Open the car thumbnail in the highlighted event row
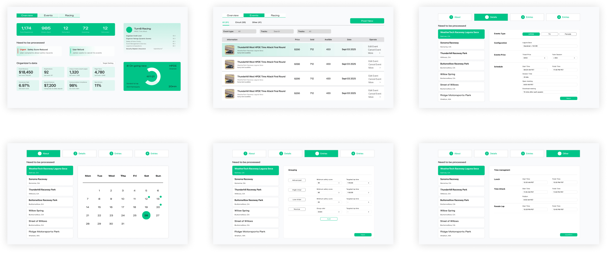Viewport: 609px width, 256px height. [x=229, y=50]
